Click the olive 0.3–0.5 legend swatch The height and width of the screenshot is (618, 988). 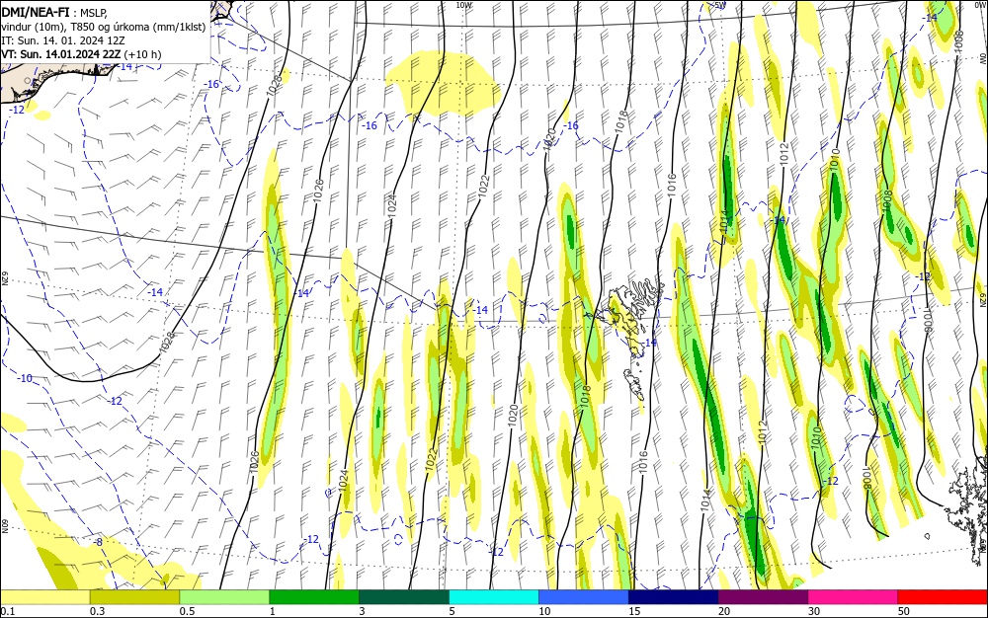point(134,597)
